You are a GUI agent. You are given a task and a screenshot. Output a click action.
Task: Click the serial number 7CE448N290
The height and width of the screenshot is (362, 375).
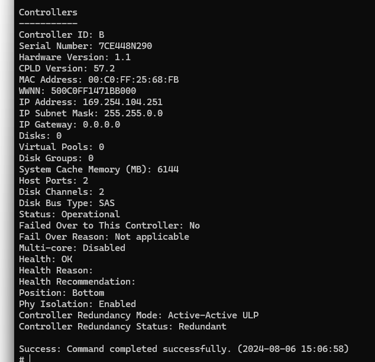pos(125,46)
